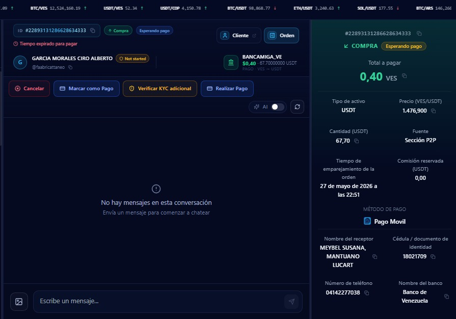Copy the ID document 18021709
Viewport: 456px width, 319px height.
click(x=433, y=256)
